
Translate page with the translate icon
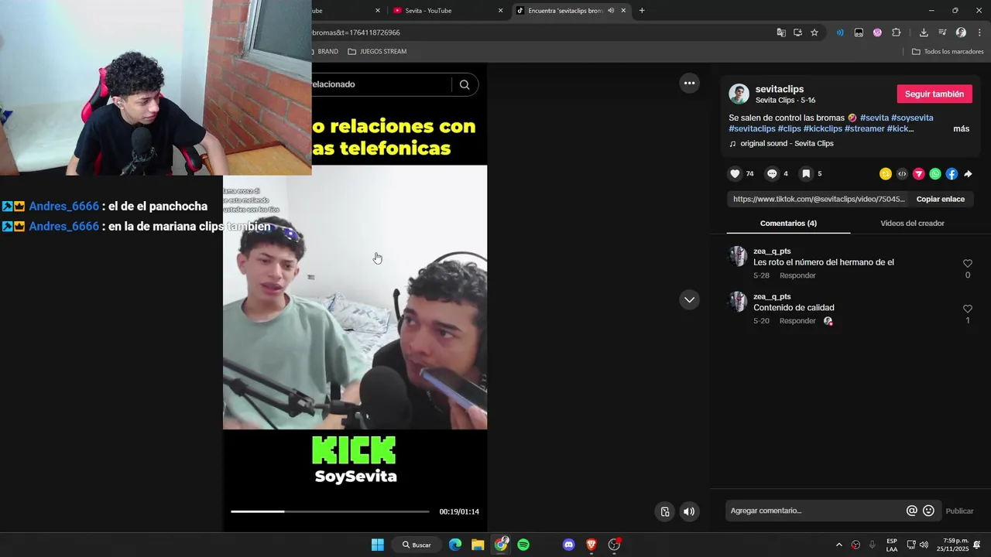coord(781,32)
